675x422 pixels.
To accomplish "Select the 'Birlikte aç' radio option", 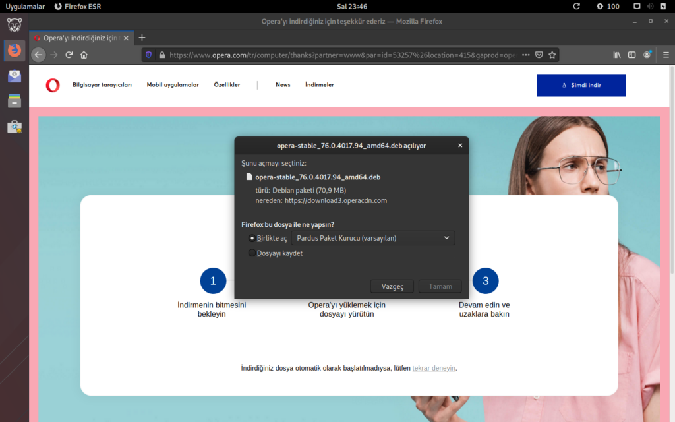I will coord(252,238).
